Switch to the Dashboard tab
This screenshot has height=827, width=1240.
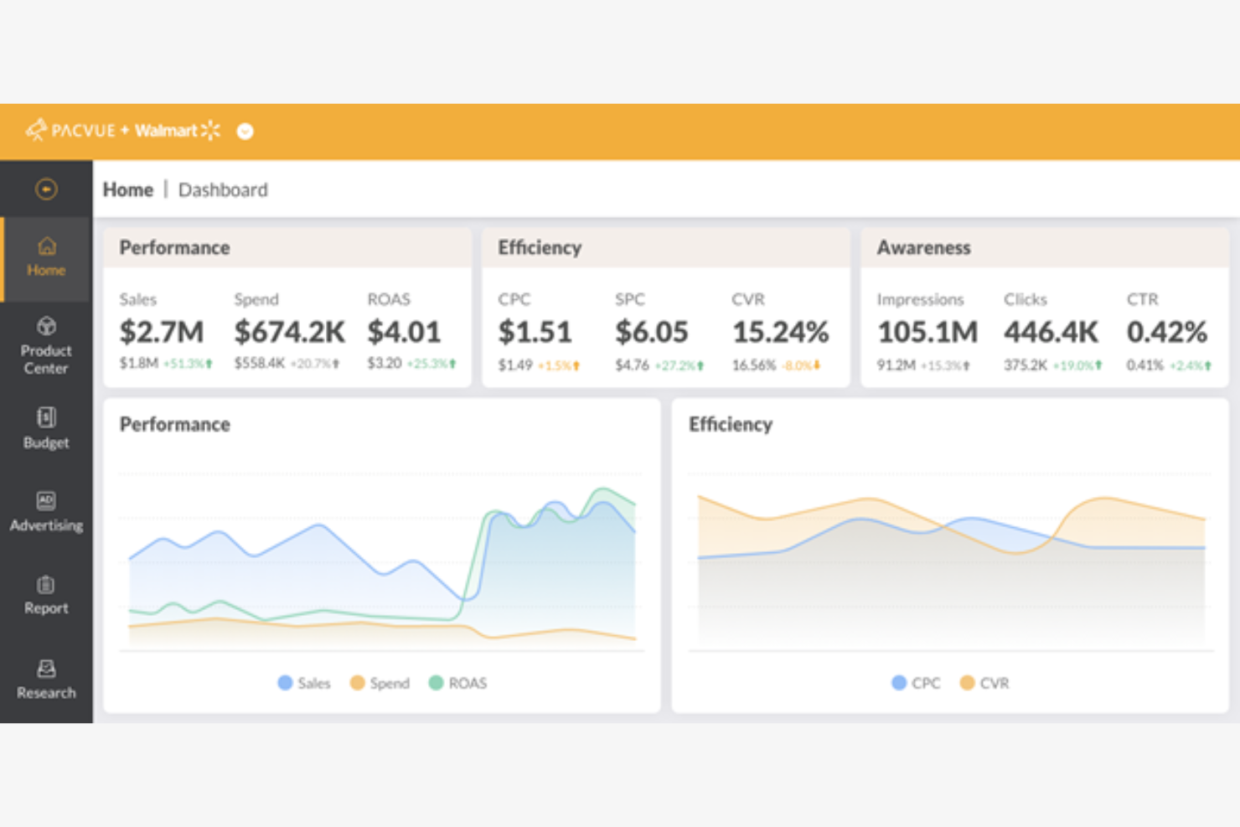point(223,189)
